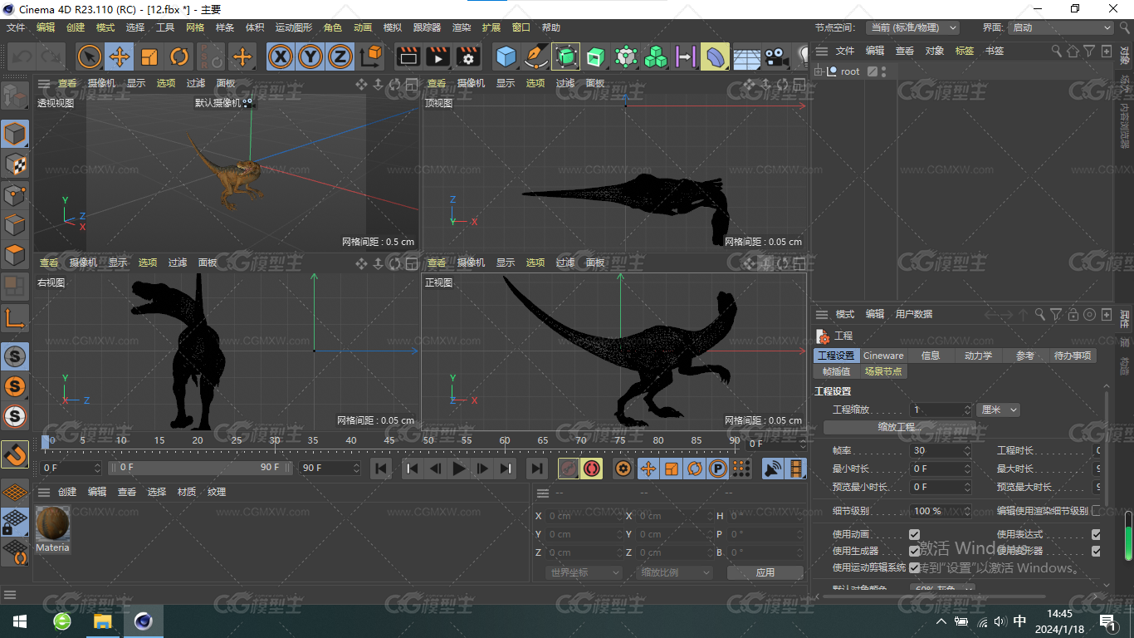The width and height of the screenshot is (1134, 638).
Task: Click the search magnifier in object manager
Action: point(1057,51)
